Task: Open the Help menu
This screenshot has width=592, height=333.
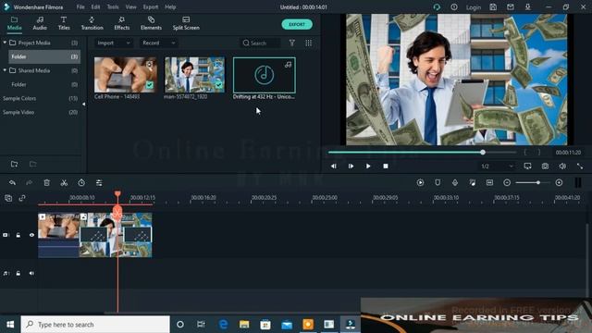Action: pos(170,6)
